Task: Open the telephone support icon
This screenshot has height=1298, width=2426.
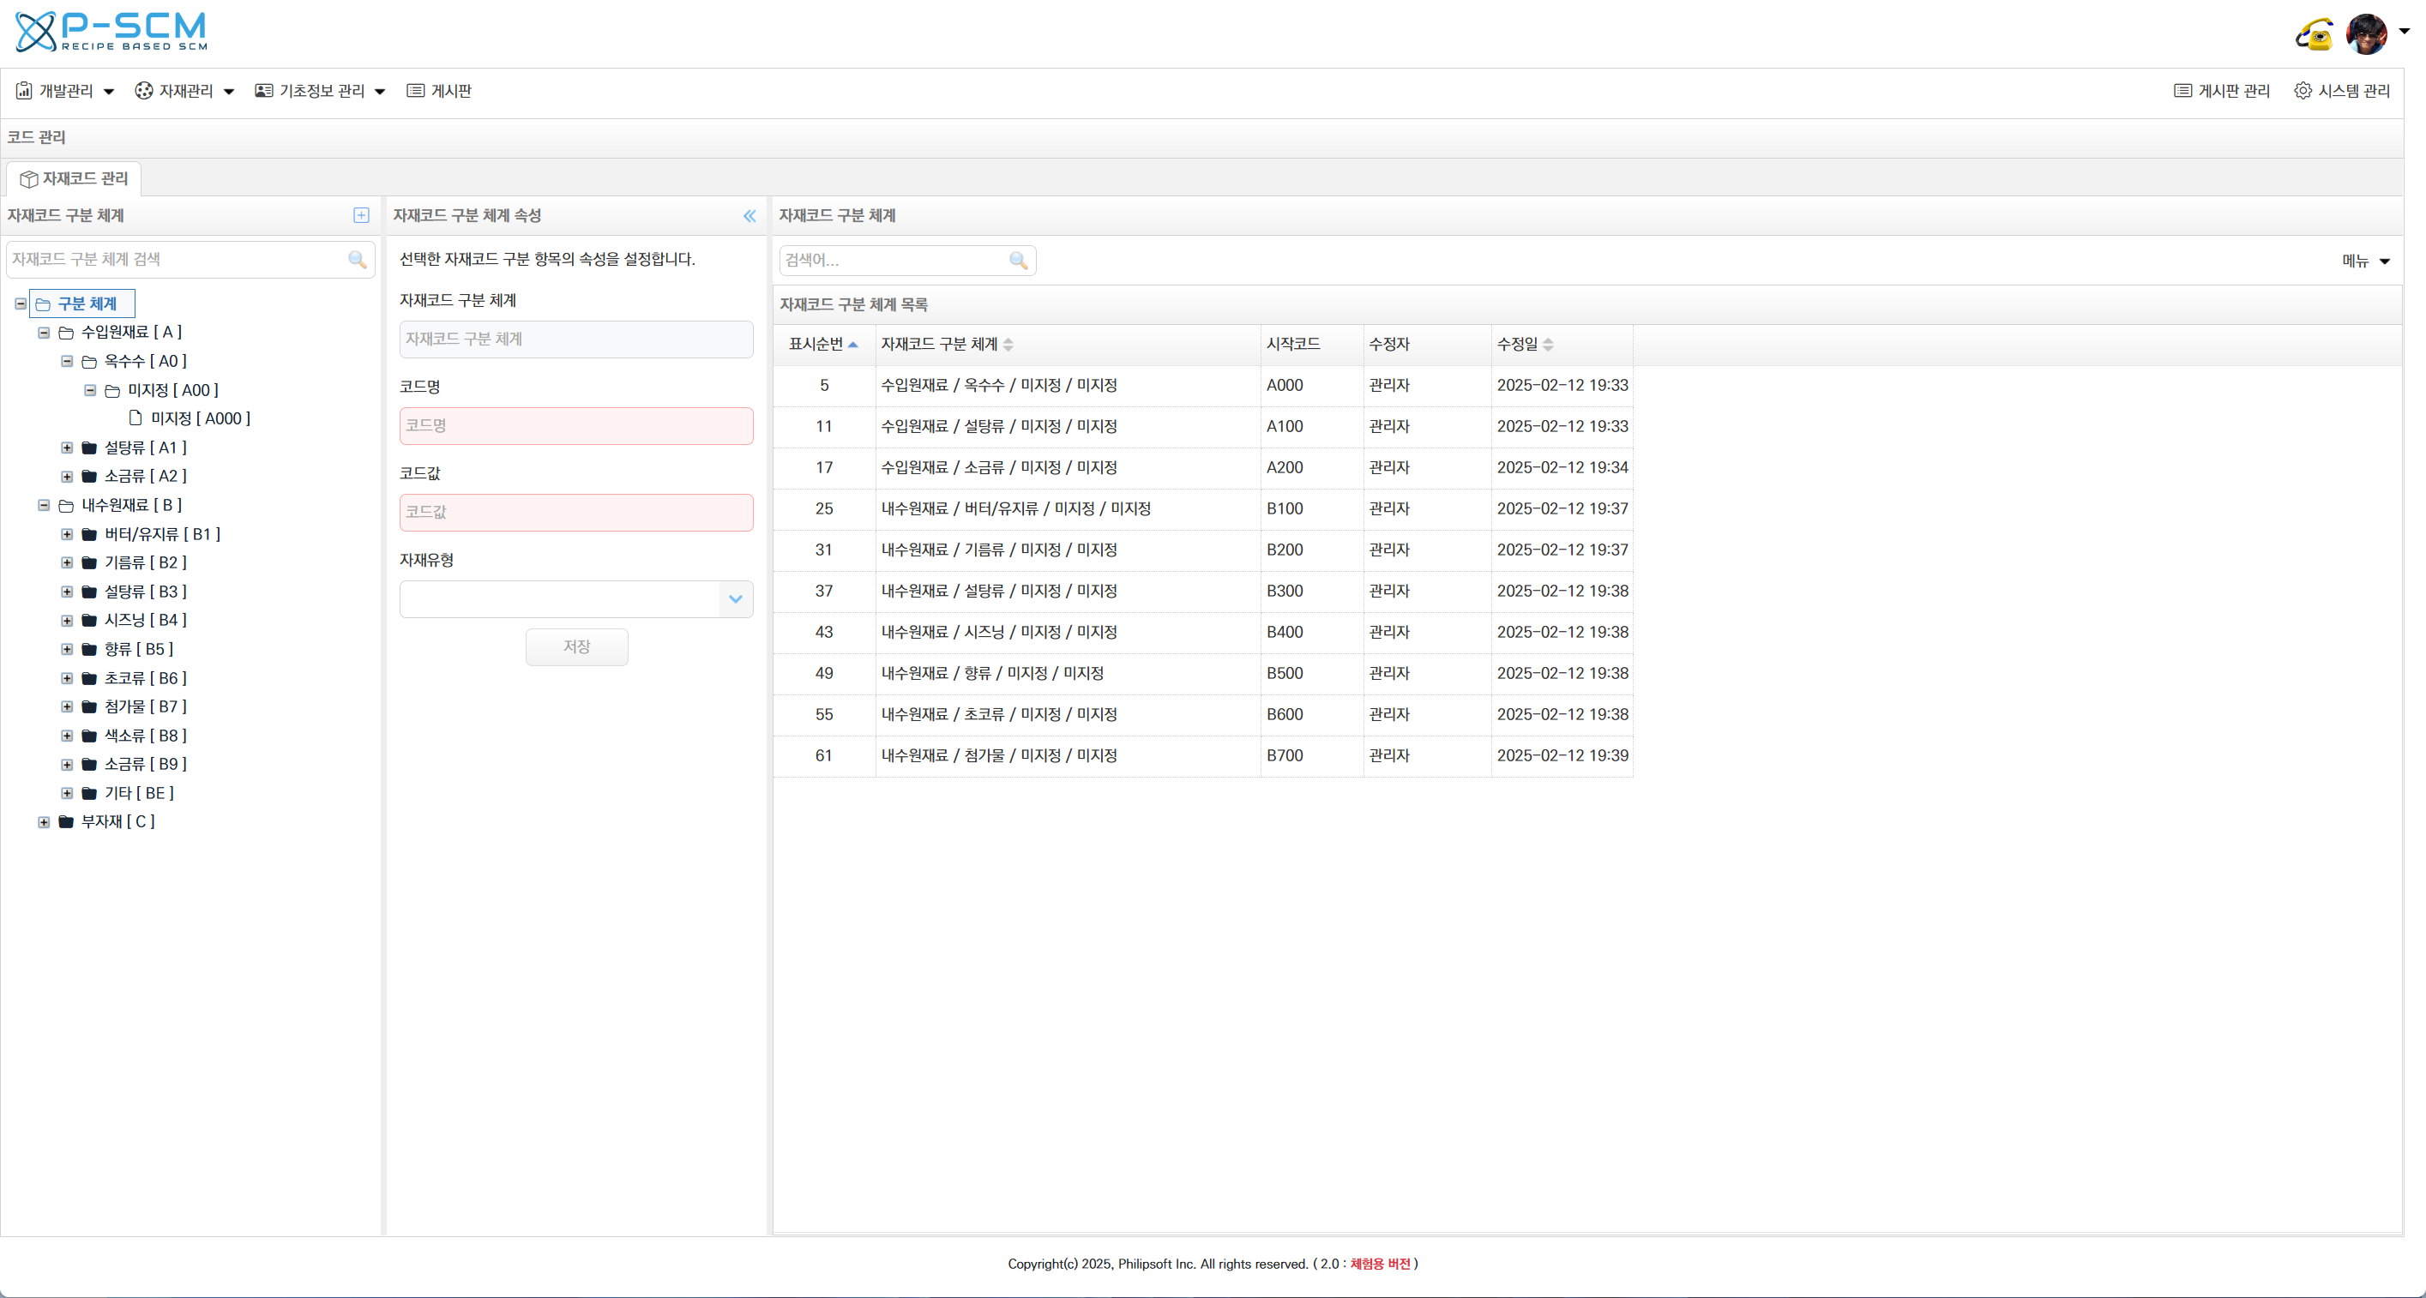Action: pyautogui.click(x=2315, y=35)
